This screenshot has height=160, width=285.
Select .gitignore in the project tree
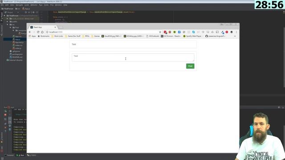click(15, 52)
